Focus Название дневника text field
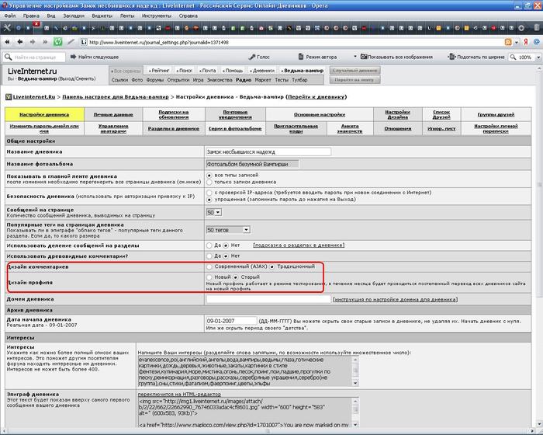Image resolution: width=543 pixels, height=435 pixels. point(268,151)
